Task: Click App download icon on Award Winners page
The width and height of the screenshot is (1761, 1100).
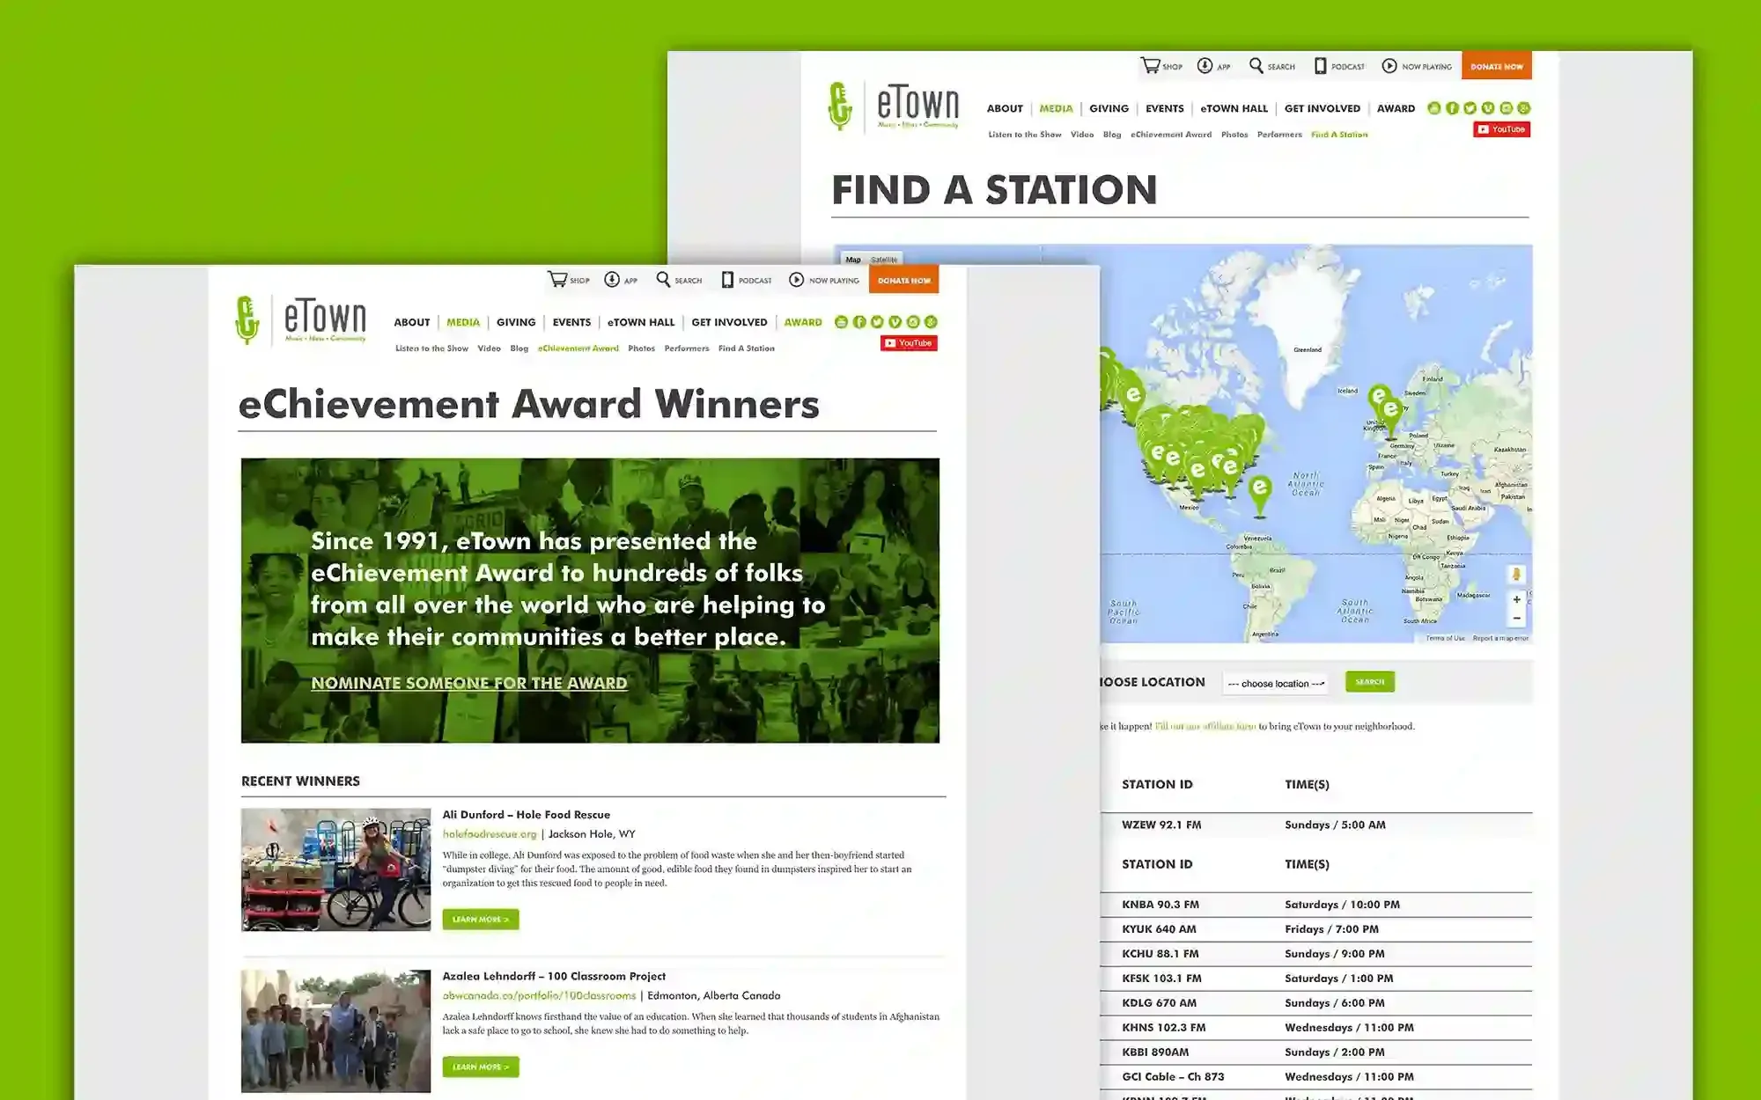Action: click(612, 280)
